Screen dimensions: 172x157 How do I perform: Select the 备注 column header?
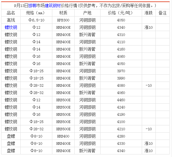coord(162,13)
